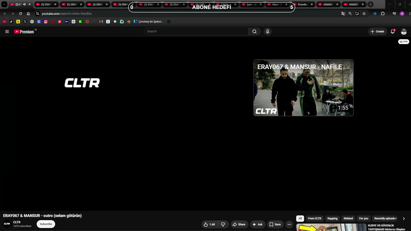Open more actions three-dot menu
Viewport: 411px width, 231px height.
coord(289,225)
